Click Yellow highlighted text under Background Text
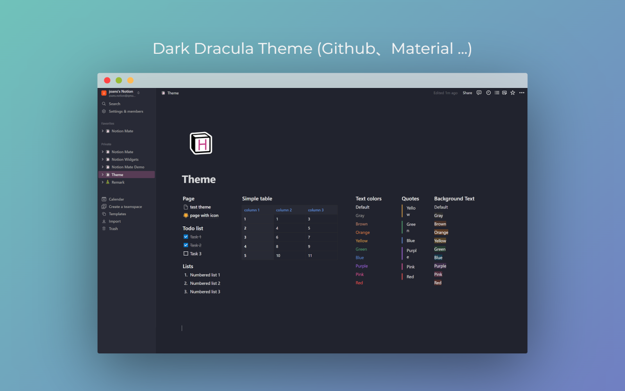This screenshot has height=391, width=625. point(440,241)
